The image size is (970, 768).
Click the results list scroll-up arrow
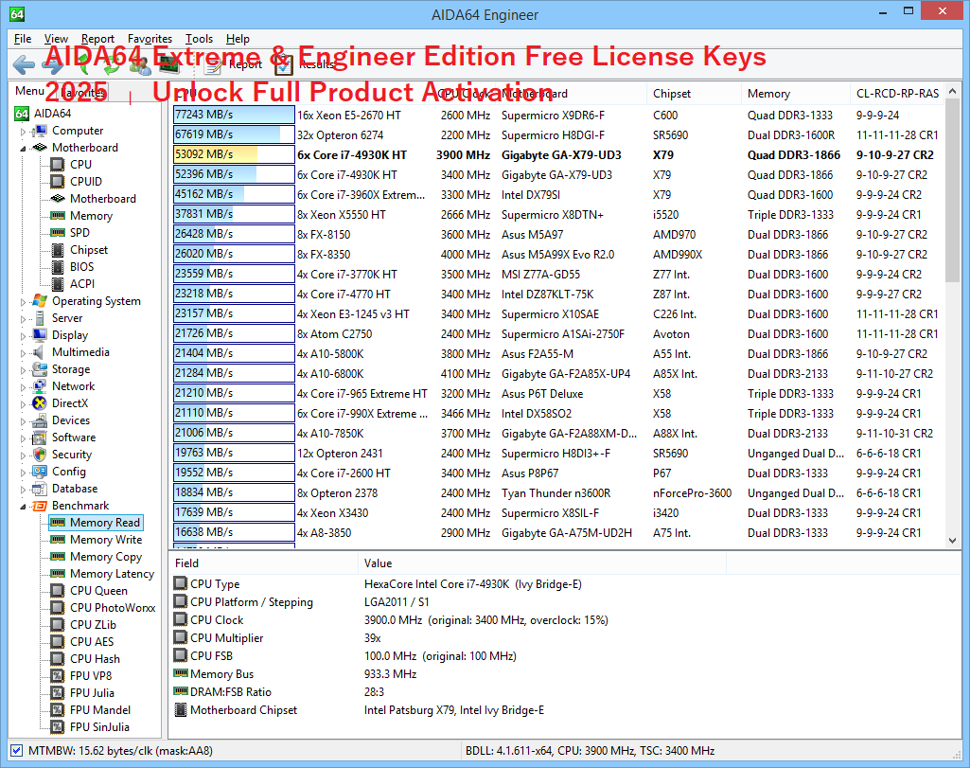(953, 91)
